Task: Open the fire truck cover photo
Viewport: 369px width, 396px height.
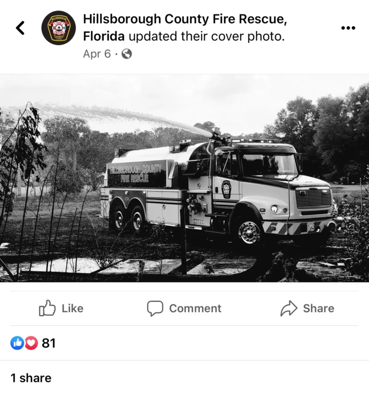Action: pyautogui.click(x=185, y=178)
